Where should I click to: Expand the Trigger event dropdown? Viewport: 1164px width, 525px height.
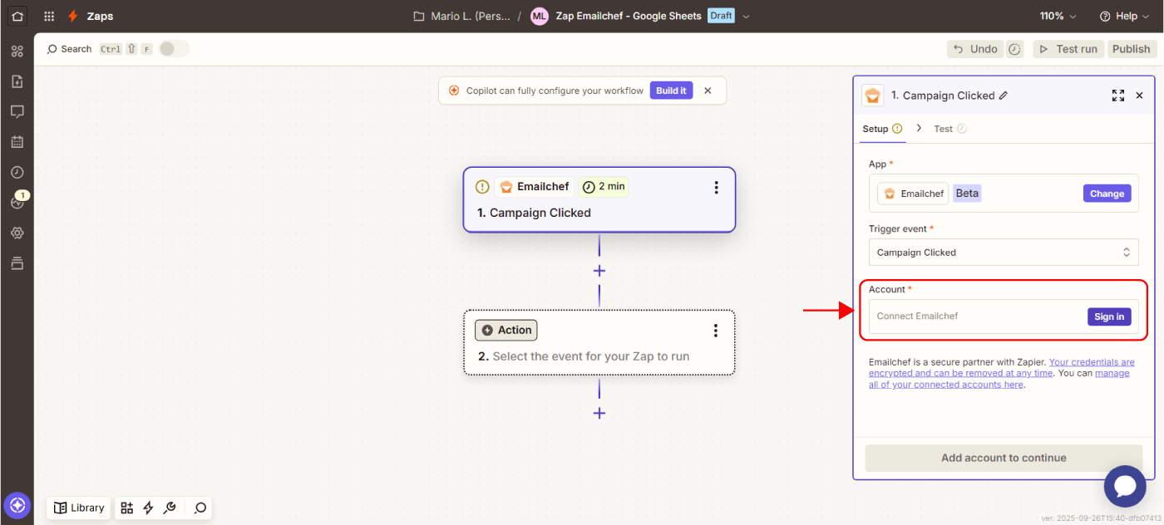click(1004, 253)
